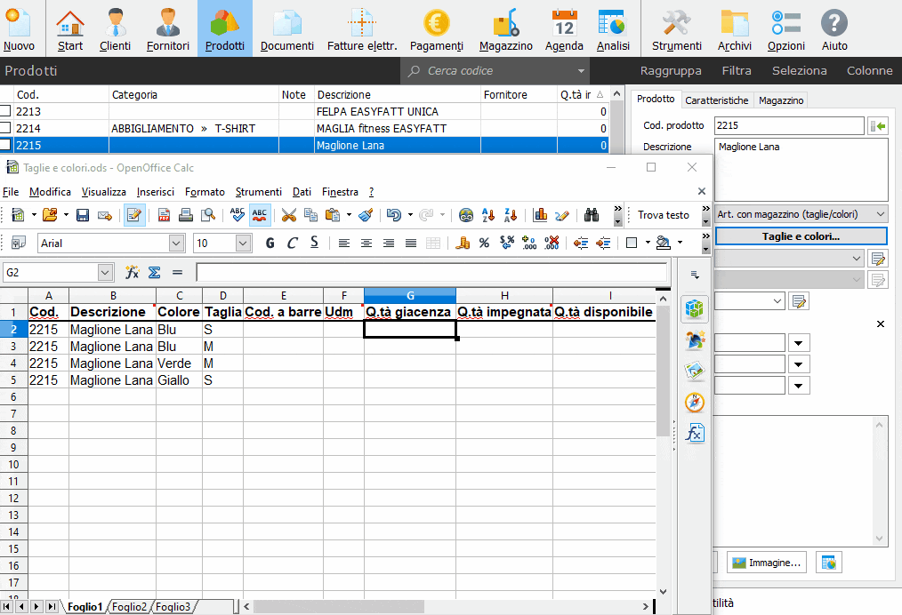Viewport: 902px width, 615px height.
Task: Click Calc vertical scrollbar thumb
Action: pos(662,371)
